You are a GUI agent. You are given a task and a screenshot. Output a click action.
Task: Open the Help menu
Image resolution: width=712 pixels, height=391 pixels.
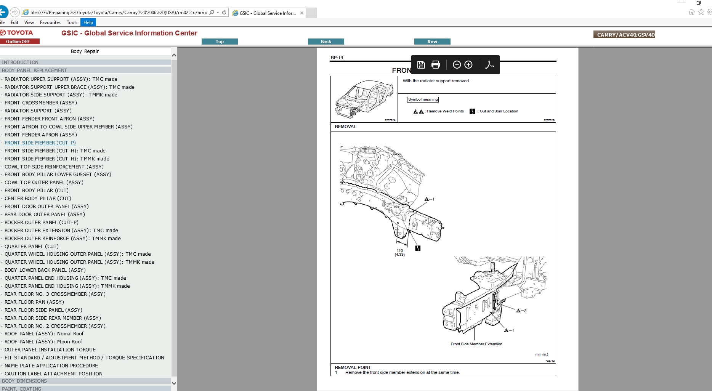[x=88, y=22]
